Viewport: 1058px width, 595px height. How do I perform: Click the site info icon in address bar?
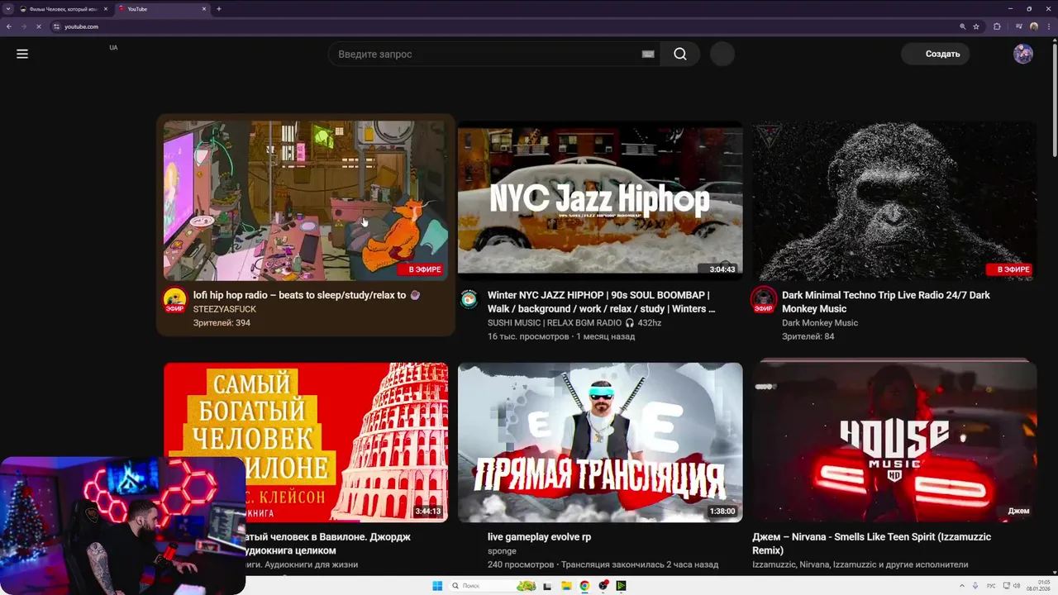(57, 26)
